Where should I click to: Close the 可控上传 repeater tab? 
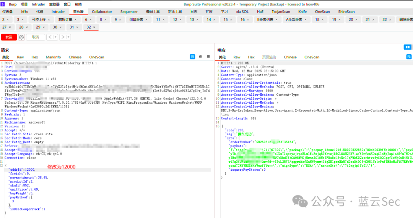click(49, 20)
